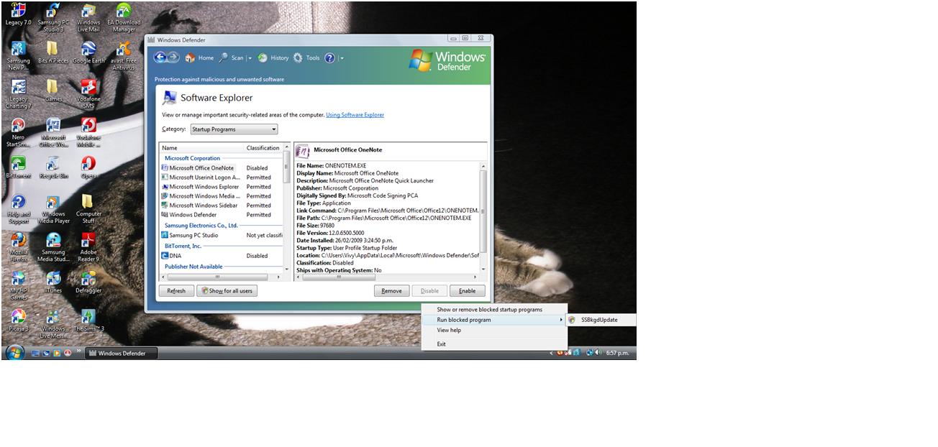Click Show for all users button
Viewport: 938px width, 447px height.
227,291
